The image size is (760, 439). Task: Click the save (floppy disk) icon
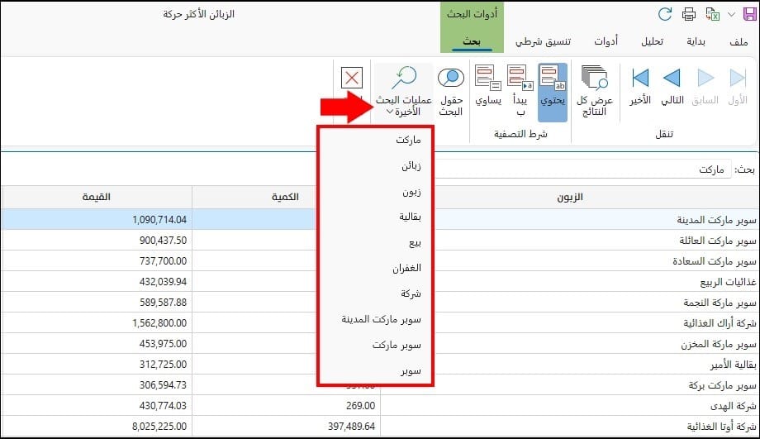[x=749, y=14]
